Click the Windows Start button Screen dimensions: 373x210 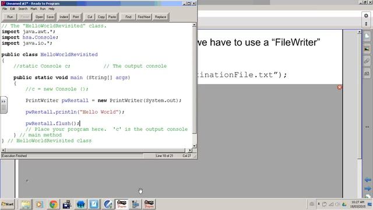point(8,204)
